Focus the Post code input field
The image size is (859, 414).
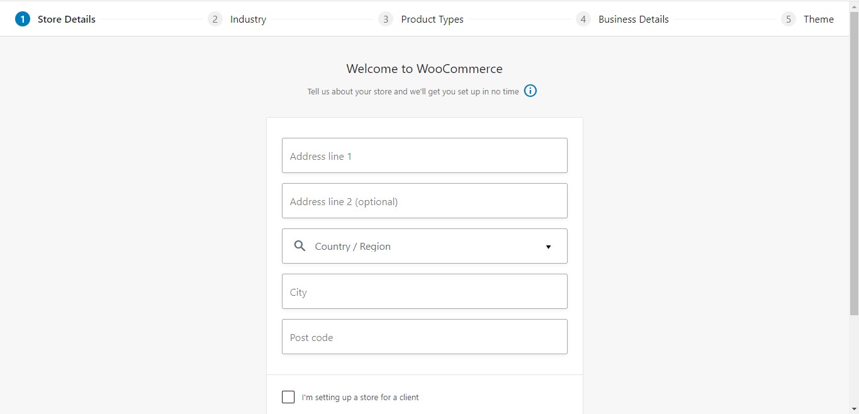click(425, 337)
